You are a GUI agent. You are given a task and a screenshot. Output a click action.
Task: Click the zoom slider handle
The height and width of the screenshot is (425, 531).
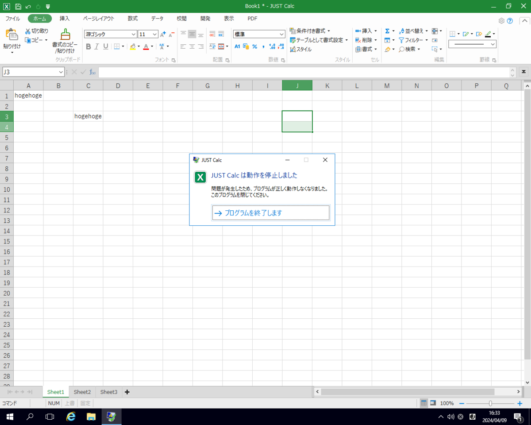(x=490, y=403)
